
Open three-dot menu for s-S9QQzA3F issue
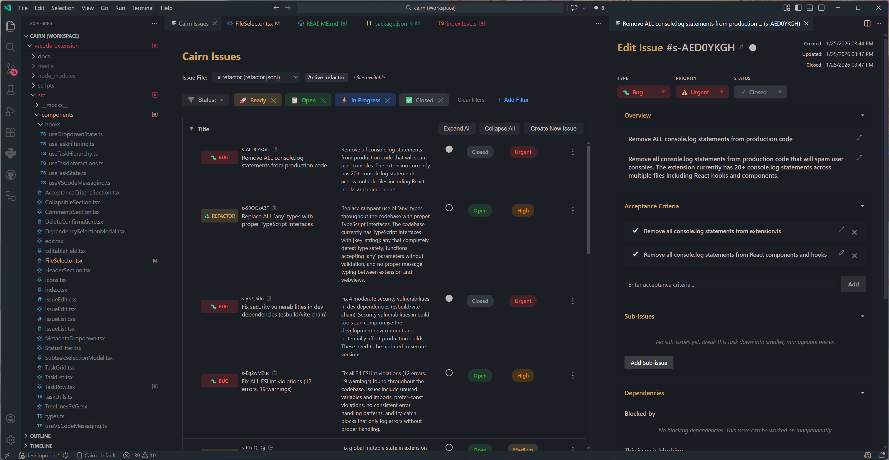(573, 210)
